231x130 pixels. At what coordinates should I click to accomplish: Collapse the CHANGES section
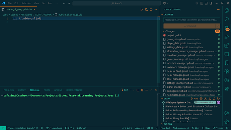[162, 15]
